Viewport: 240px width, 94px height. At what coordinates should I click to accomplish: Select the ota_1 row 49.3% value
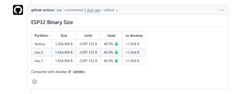pos(108,61)
